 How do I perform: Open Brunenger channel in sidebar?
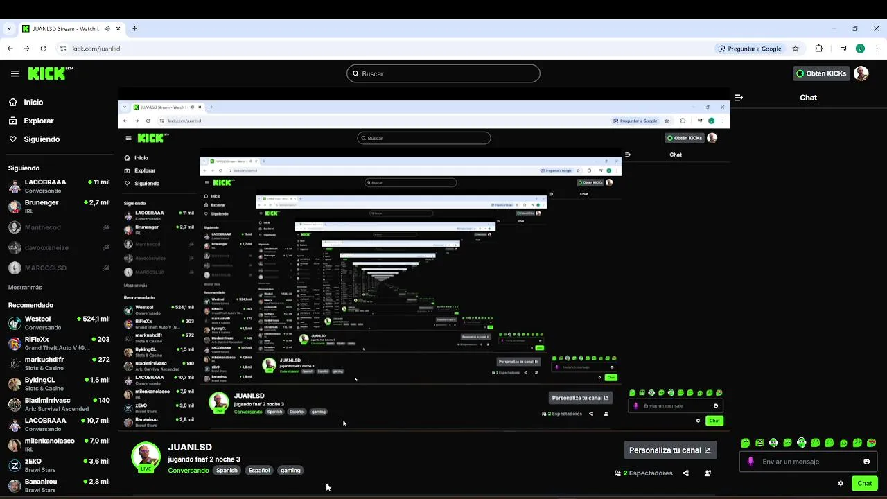click(x=59, y=207)
